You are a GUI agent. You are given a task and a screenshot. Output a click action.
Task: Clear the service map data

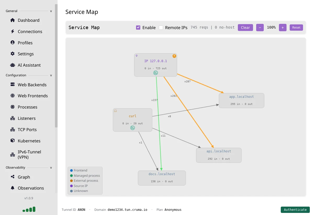[245, 28]
